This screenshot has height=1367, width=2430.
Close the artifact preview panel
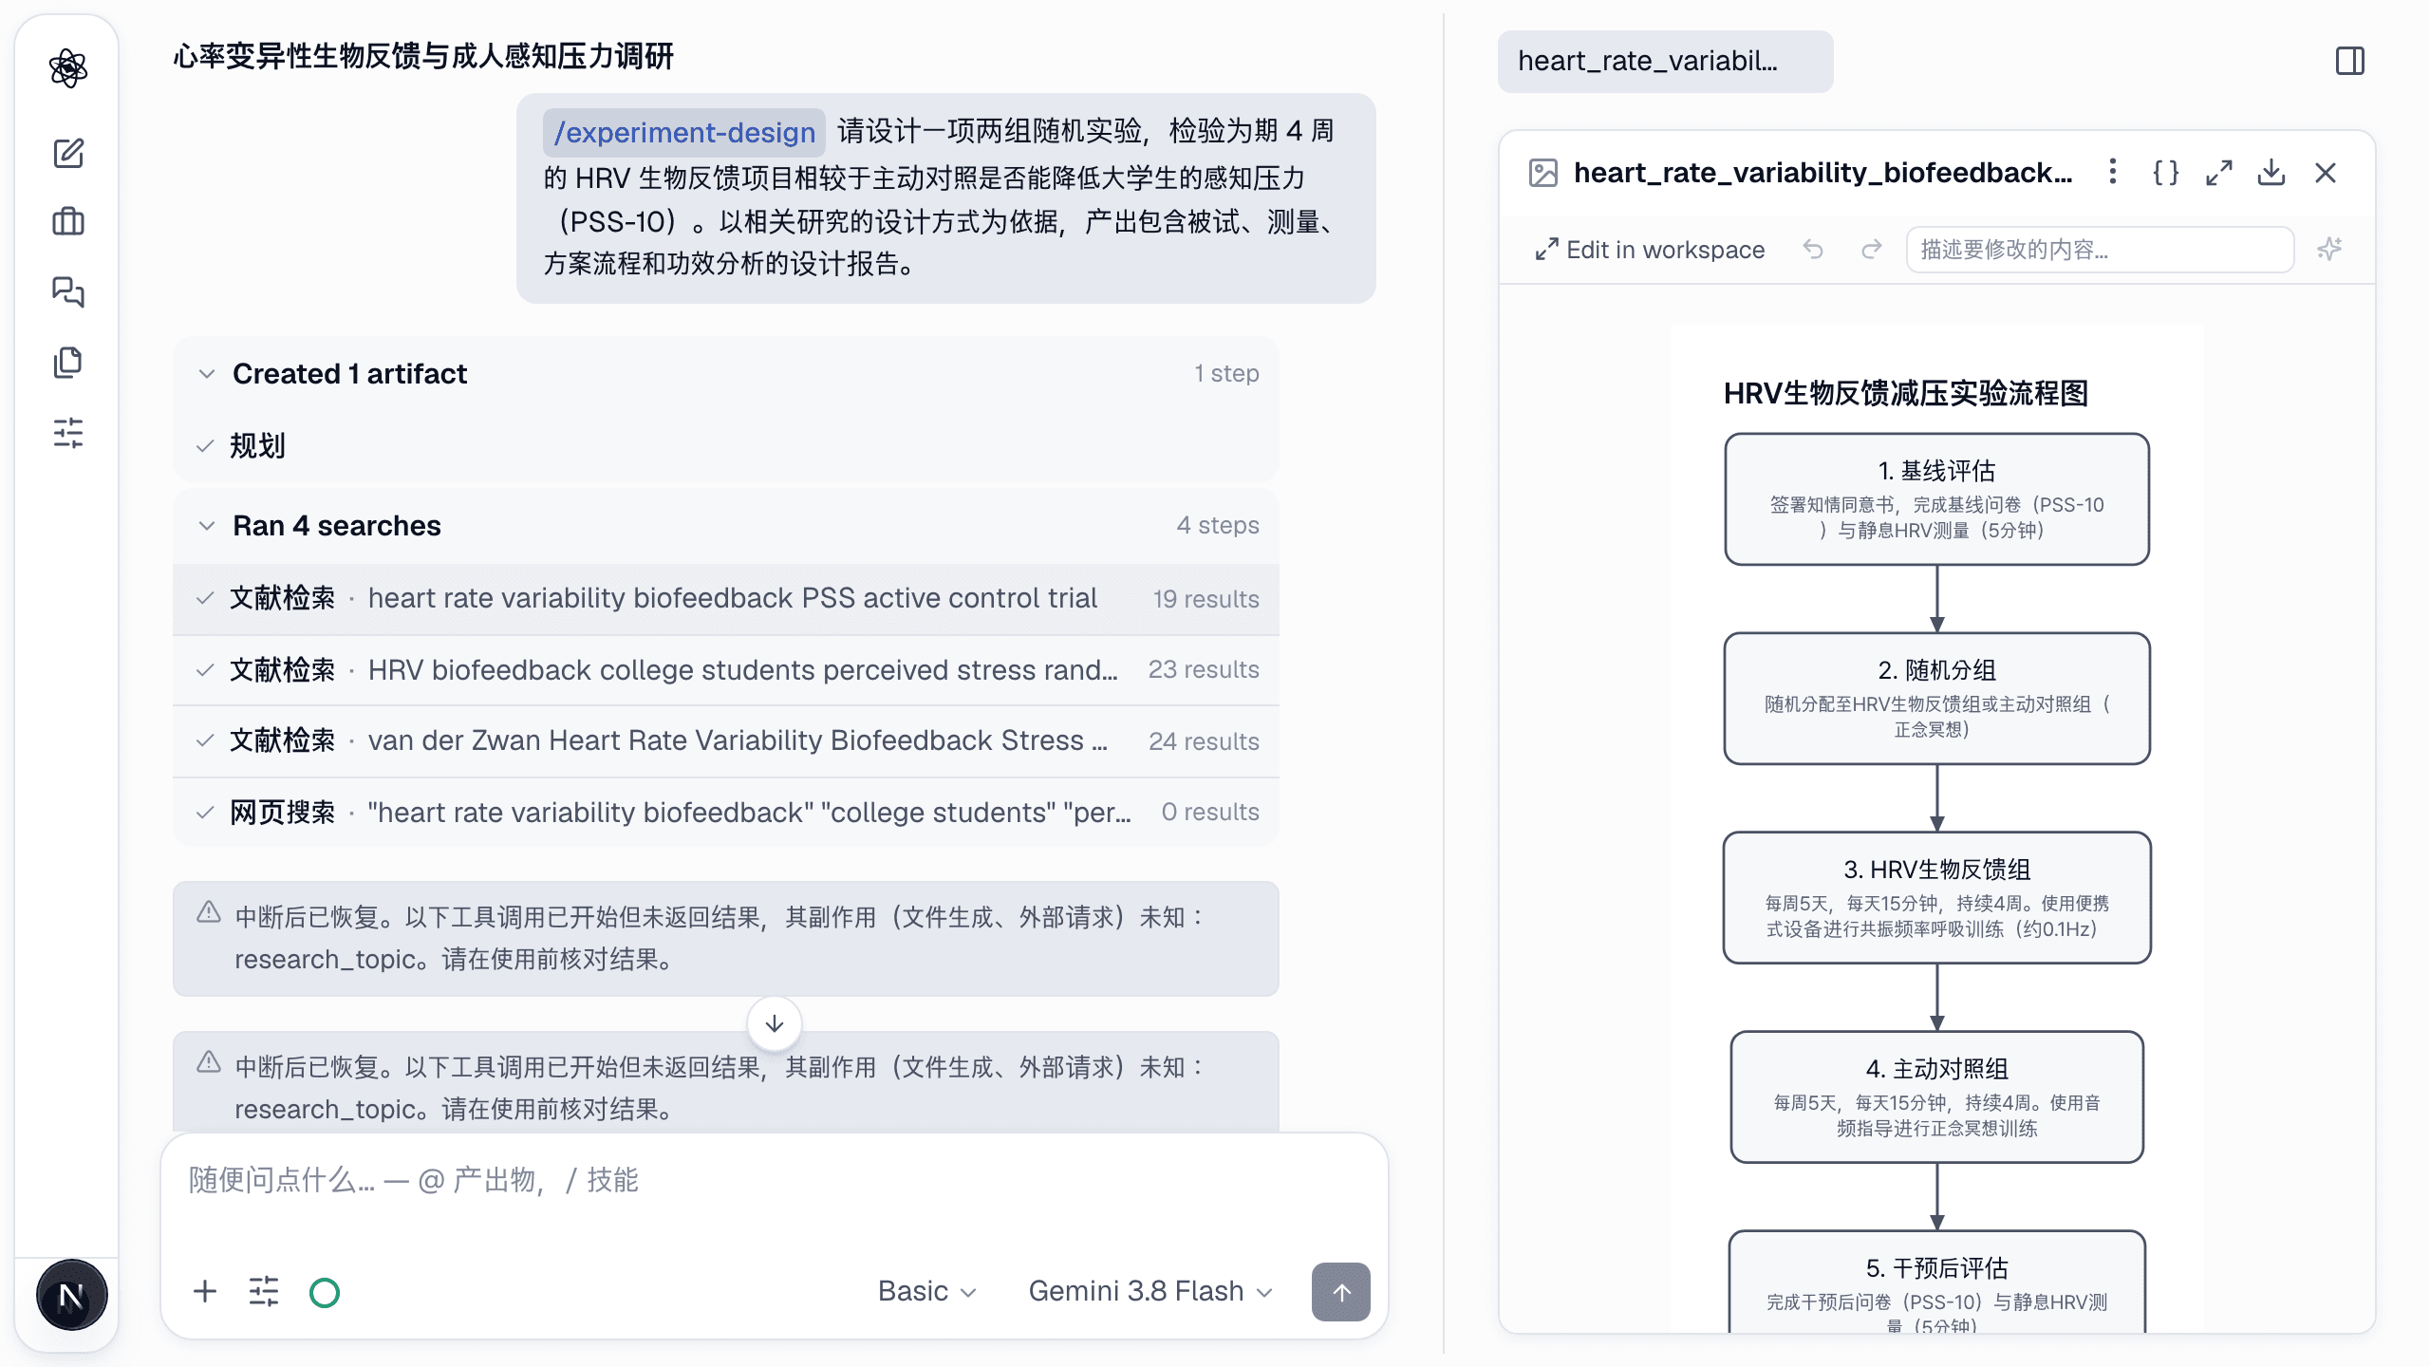tap(2325, 173)
